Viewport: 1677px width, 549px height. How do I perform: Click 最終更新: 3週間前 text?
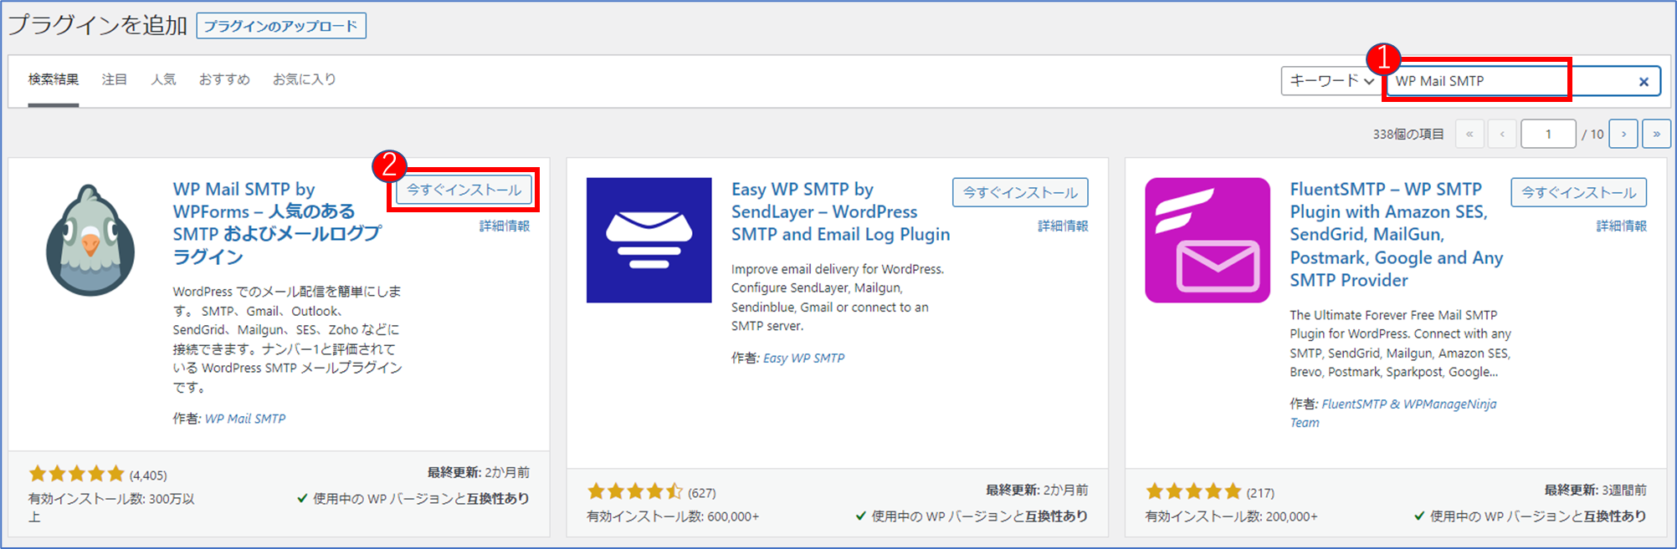(1595, 490)
